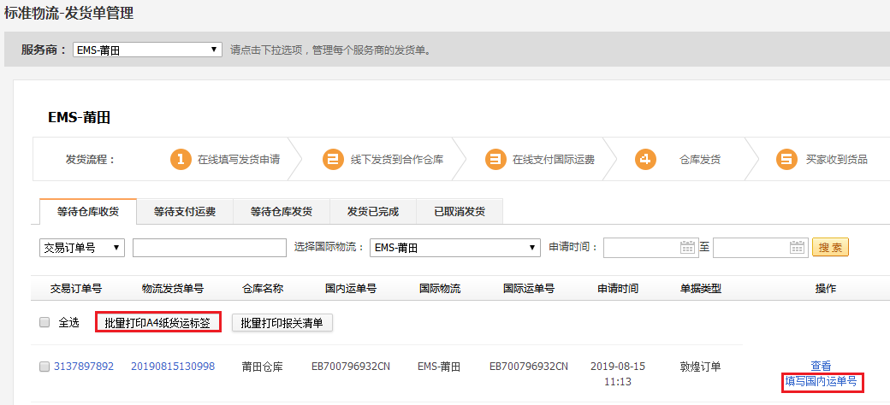The image size is (890, 405).
Task: Click the search text input field
Action: click(x=210, y=248)
